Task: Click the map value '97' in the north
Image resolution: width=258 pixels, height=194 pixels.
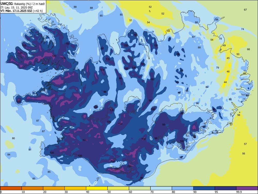Action: (x=102, y=49)
